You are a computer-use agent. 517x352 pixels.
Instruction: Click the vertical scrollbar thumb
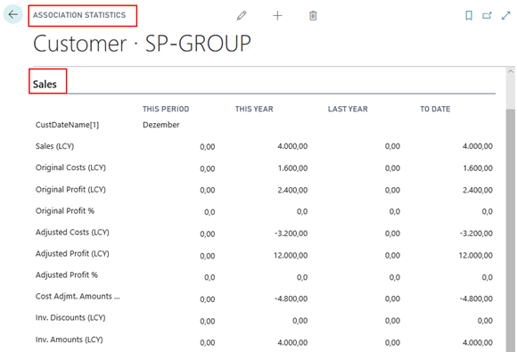point(511,230)
